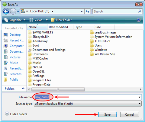
Task: Open Music favorite link in sidebar
Action: pyautogui.click(x=14, y=63)
